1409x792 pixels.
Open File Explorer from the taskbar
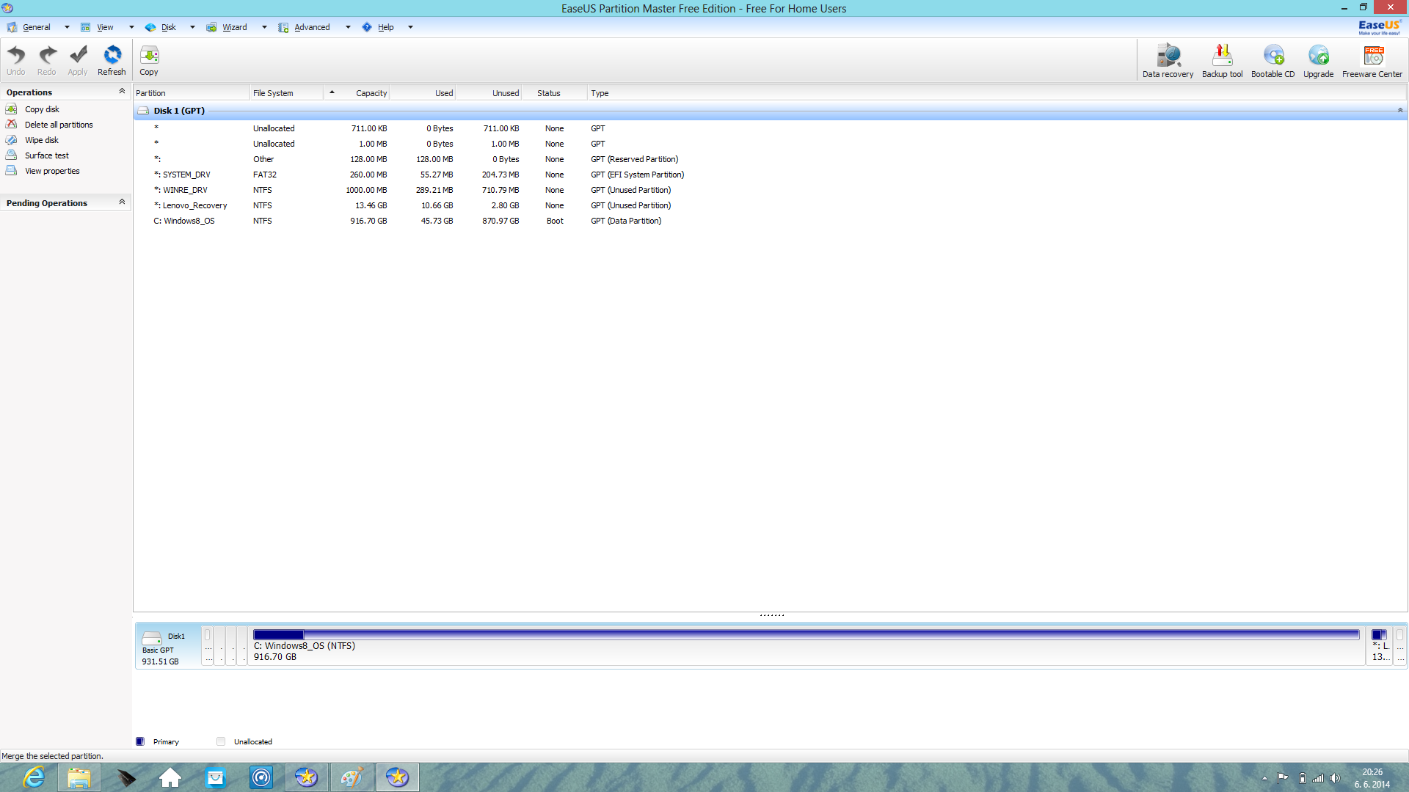coord(79,777)
